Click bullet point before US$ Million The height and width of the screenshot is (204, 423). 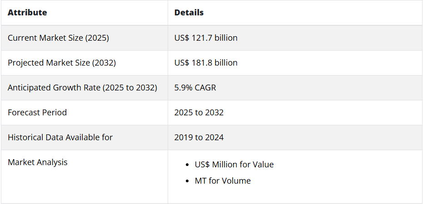[x=188, y=165]
